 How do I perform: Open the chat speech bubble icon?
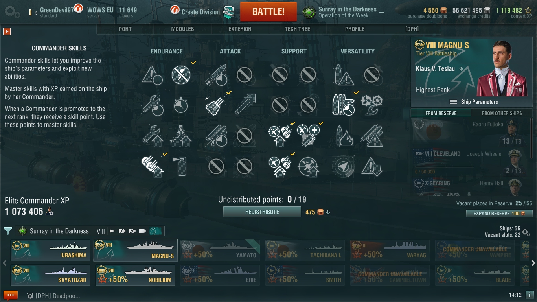[11, 295]
